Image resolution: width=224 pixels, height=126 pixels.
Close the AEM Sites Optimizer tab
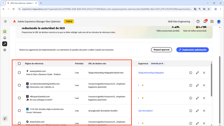36,3
